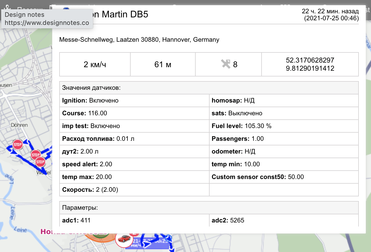This screenshot has width=371, height=252.
Task: Click the 2 км/ч speed cell
Action: pyautogui.click(x=95, y=64)
